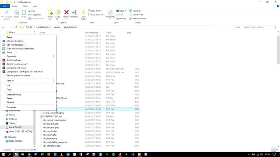Viewport: 280px width, 157px height.
Task: Click the Pin to Quick access icon
Action: (x=7, y=13)
